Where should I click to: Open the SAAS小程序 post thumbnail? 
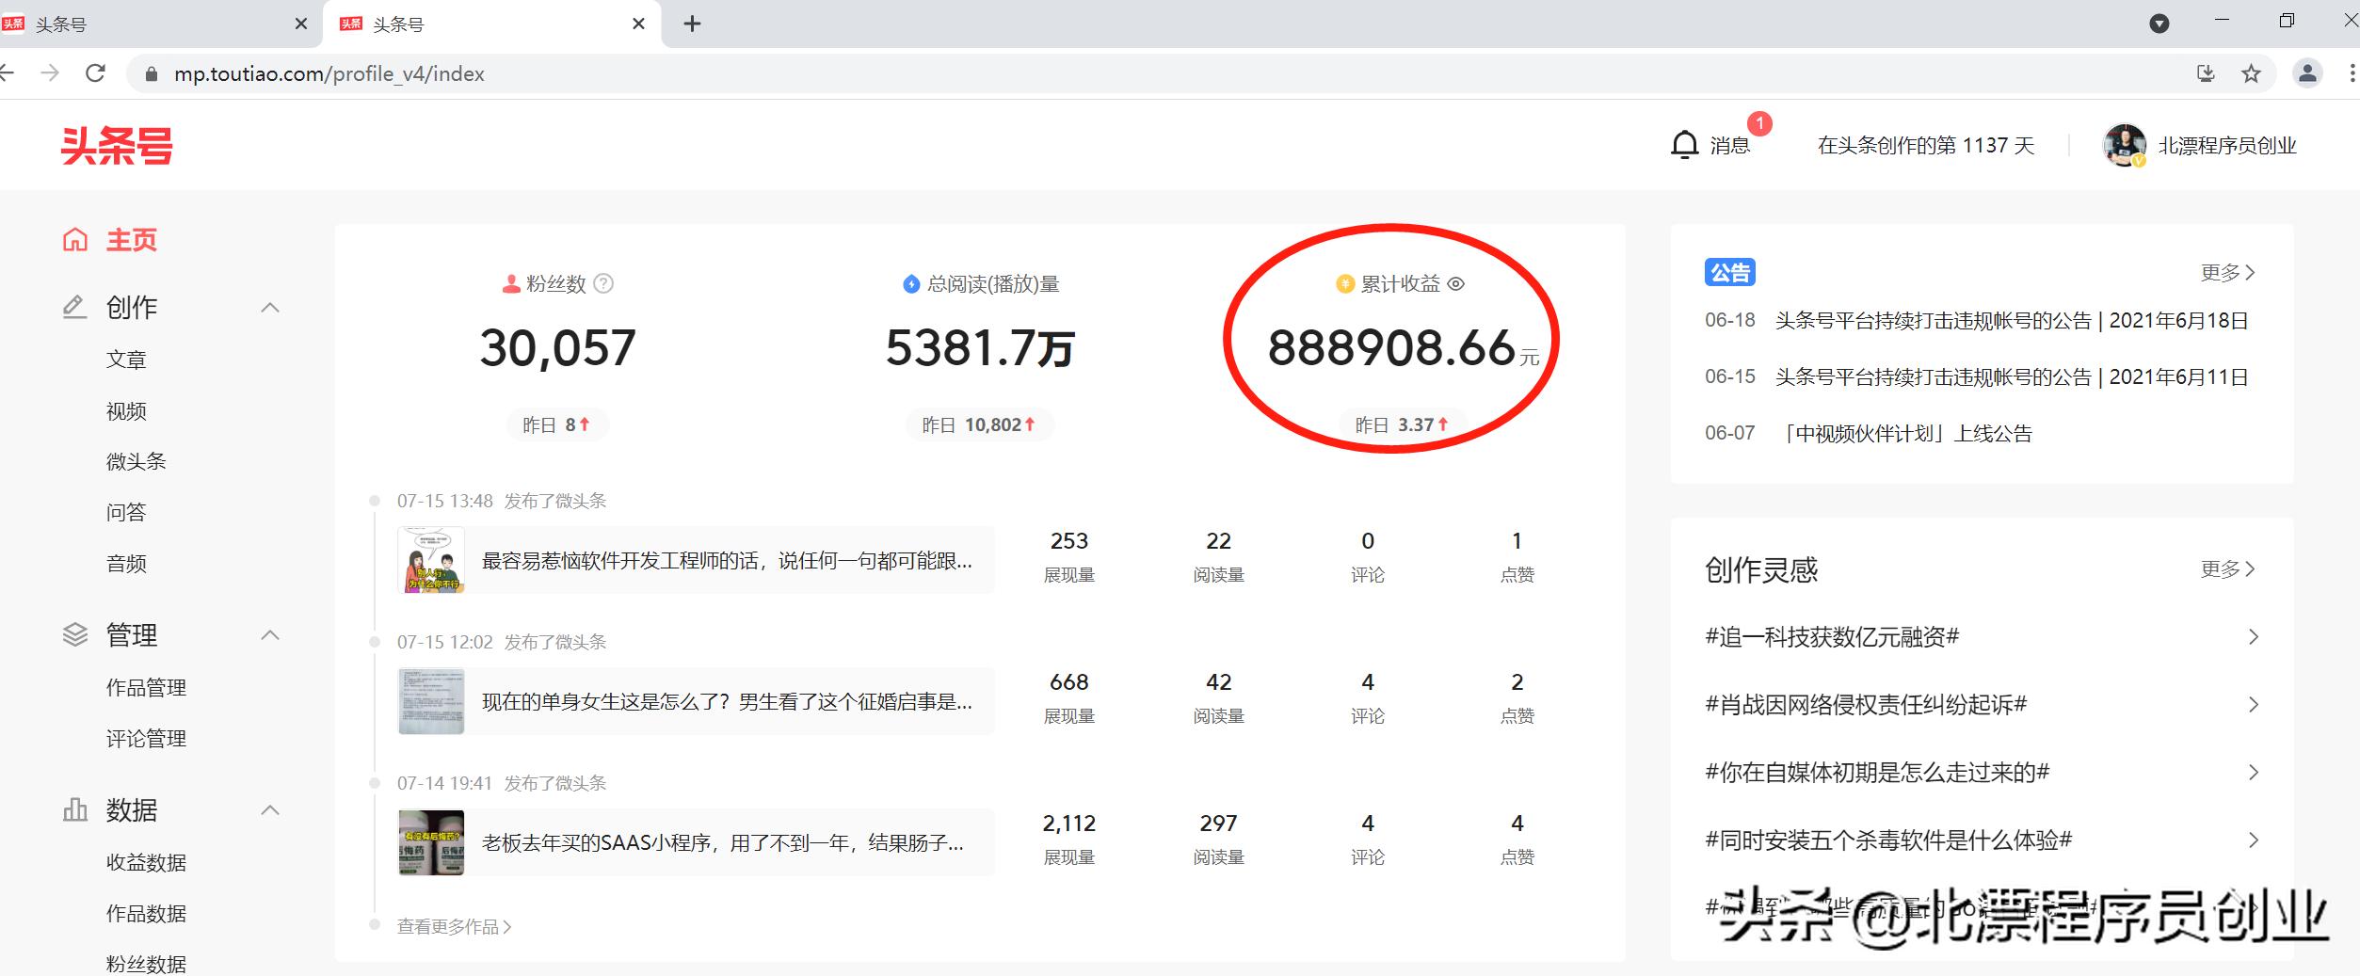431,842
